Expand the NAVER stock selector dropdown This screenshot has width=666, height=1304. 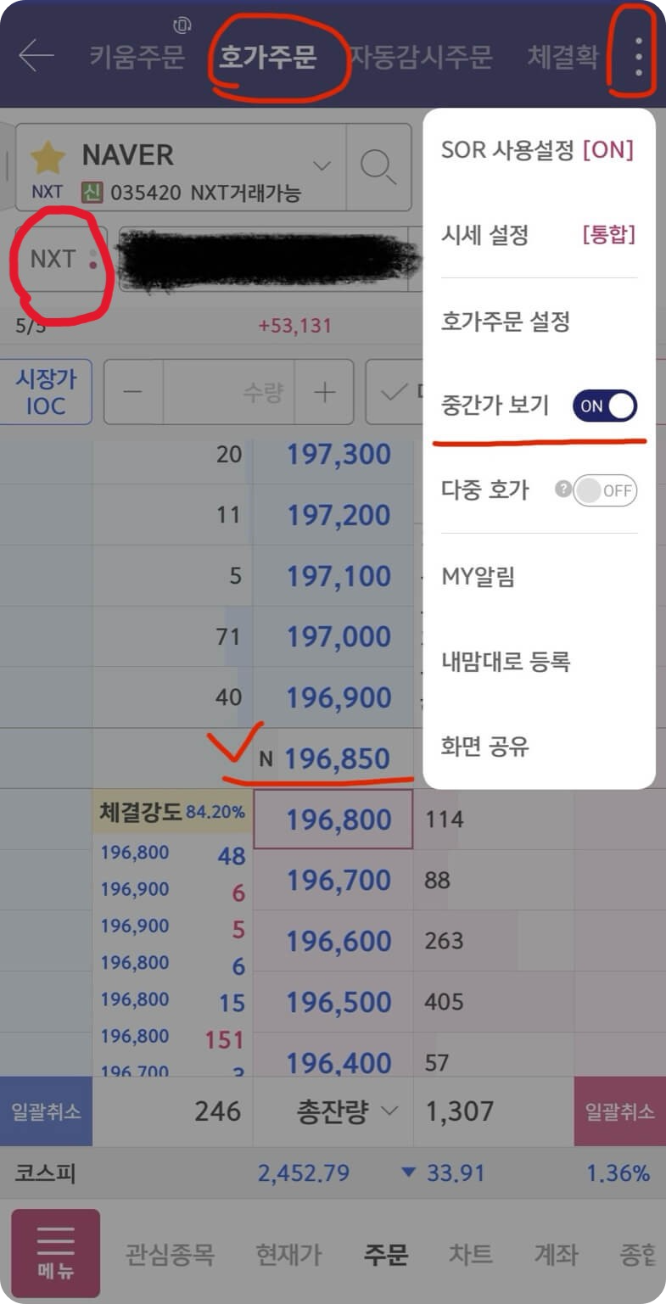coord(322,166)
